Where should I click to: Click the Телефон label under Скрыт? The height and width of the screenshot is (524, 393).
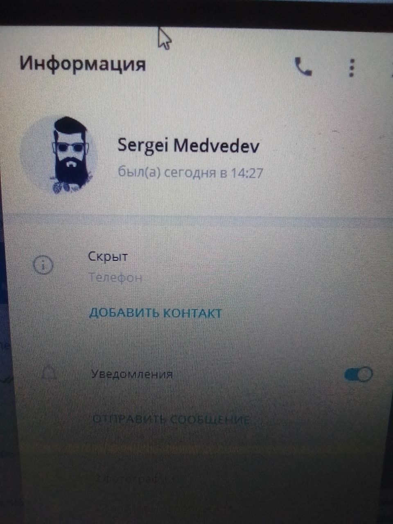click(115, 278)
